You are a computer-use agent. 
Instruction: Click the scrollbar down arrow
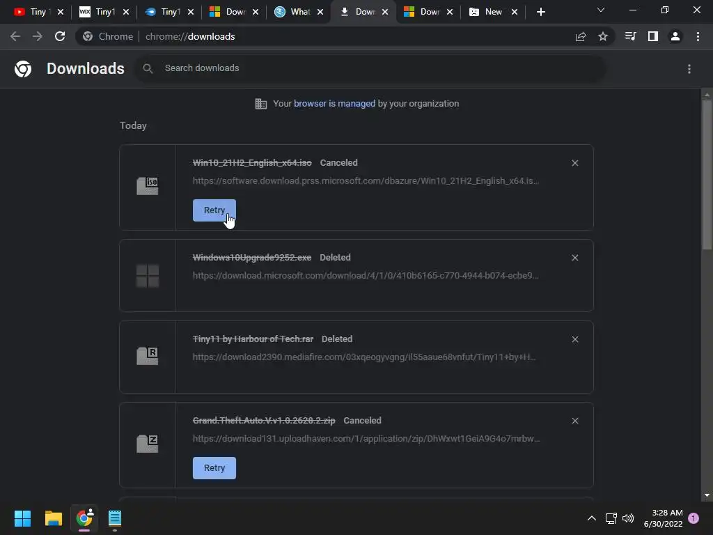click(x=706, y=495)
